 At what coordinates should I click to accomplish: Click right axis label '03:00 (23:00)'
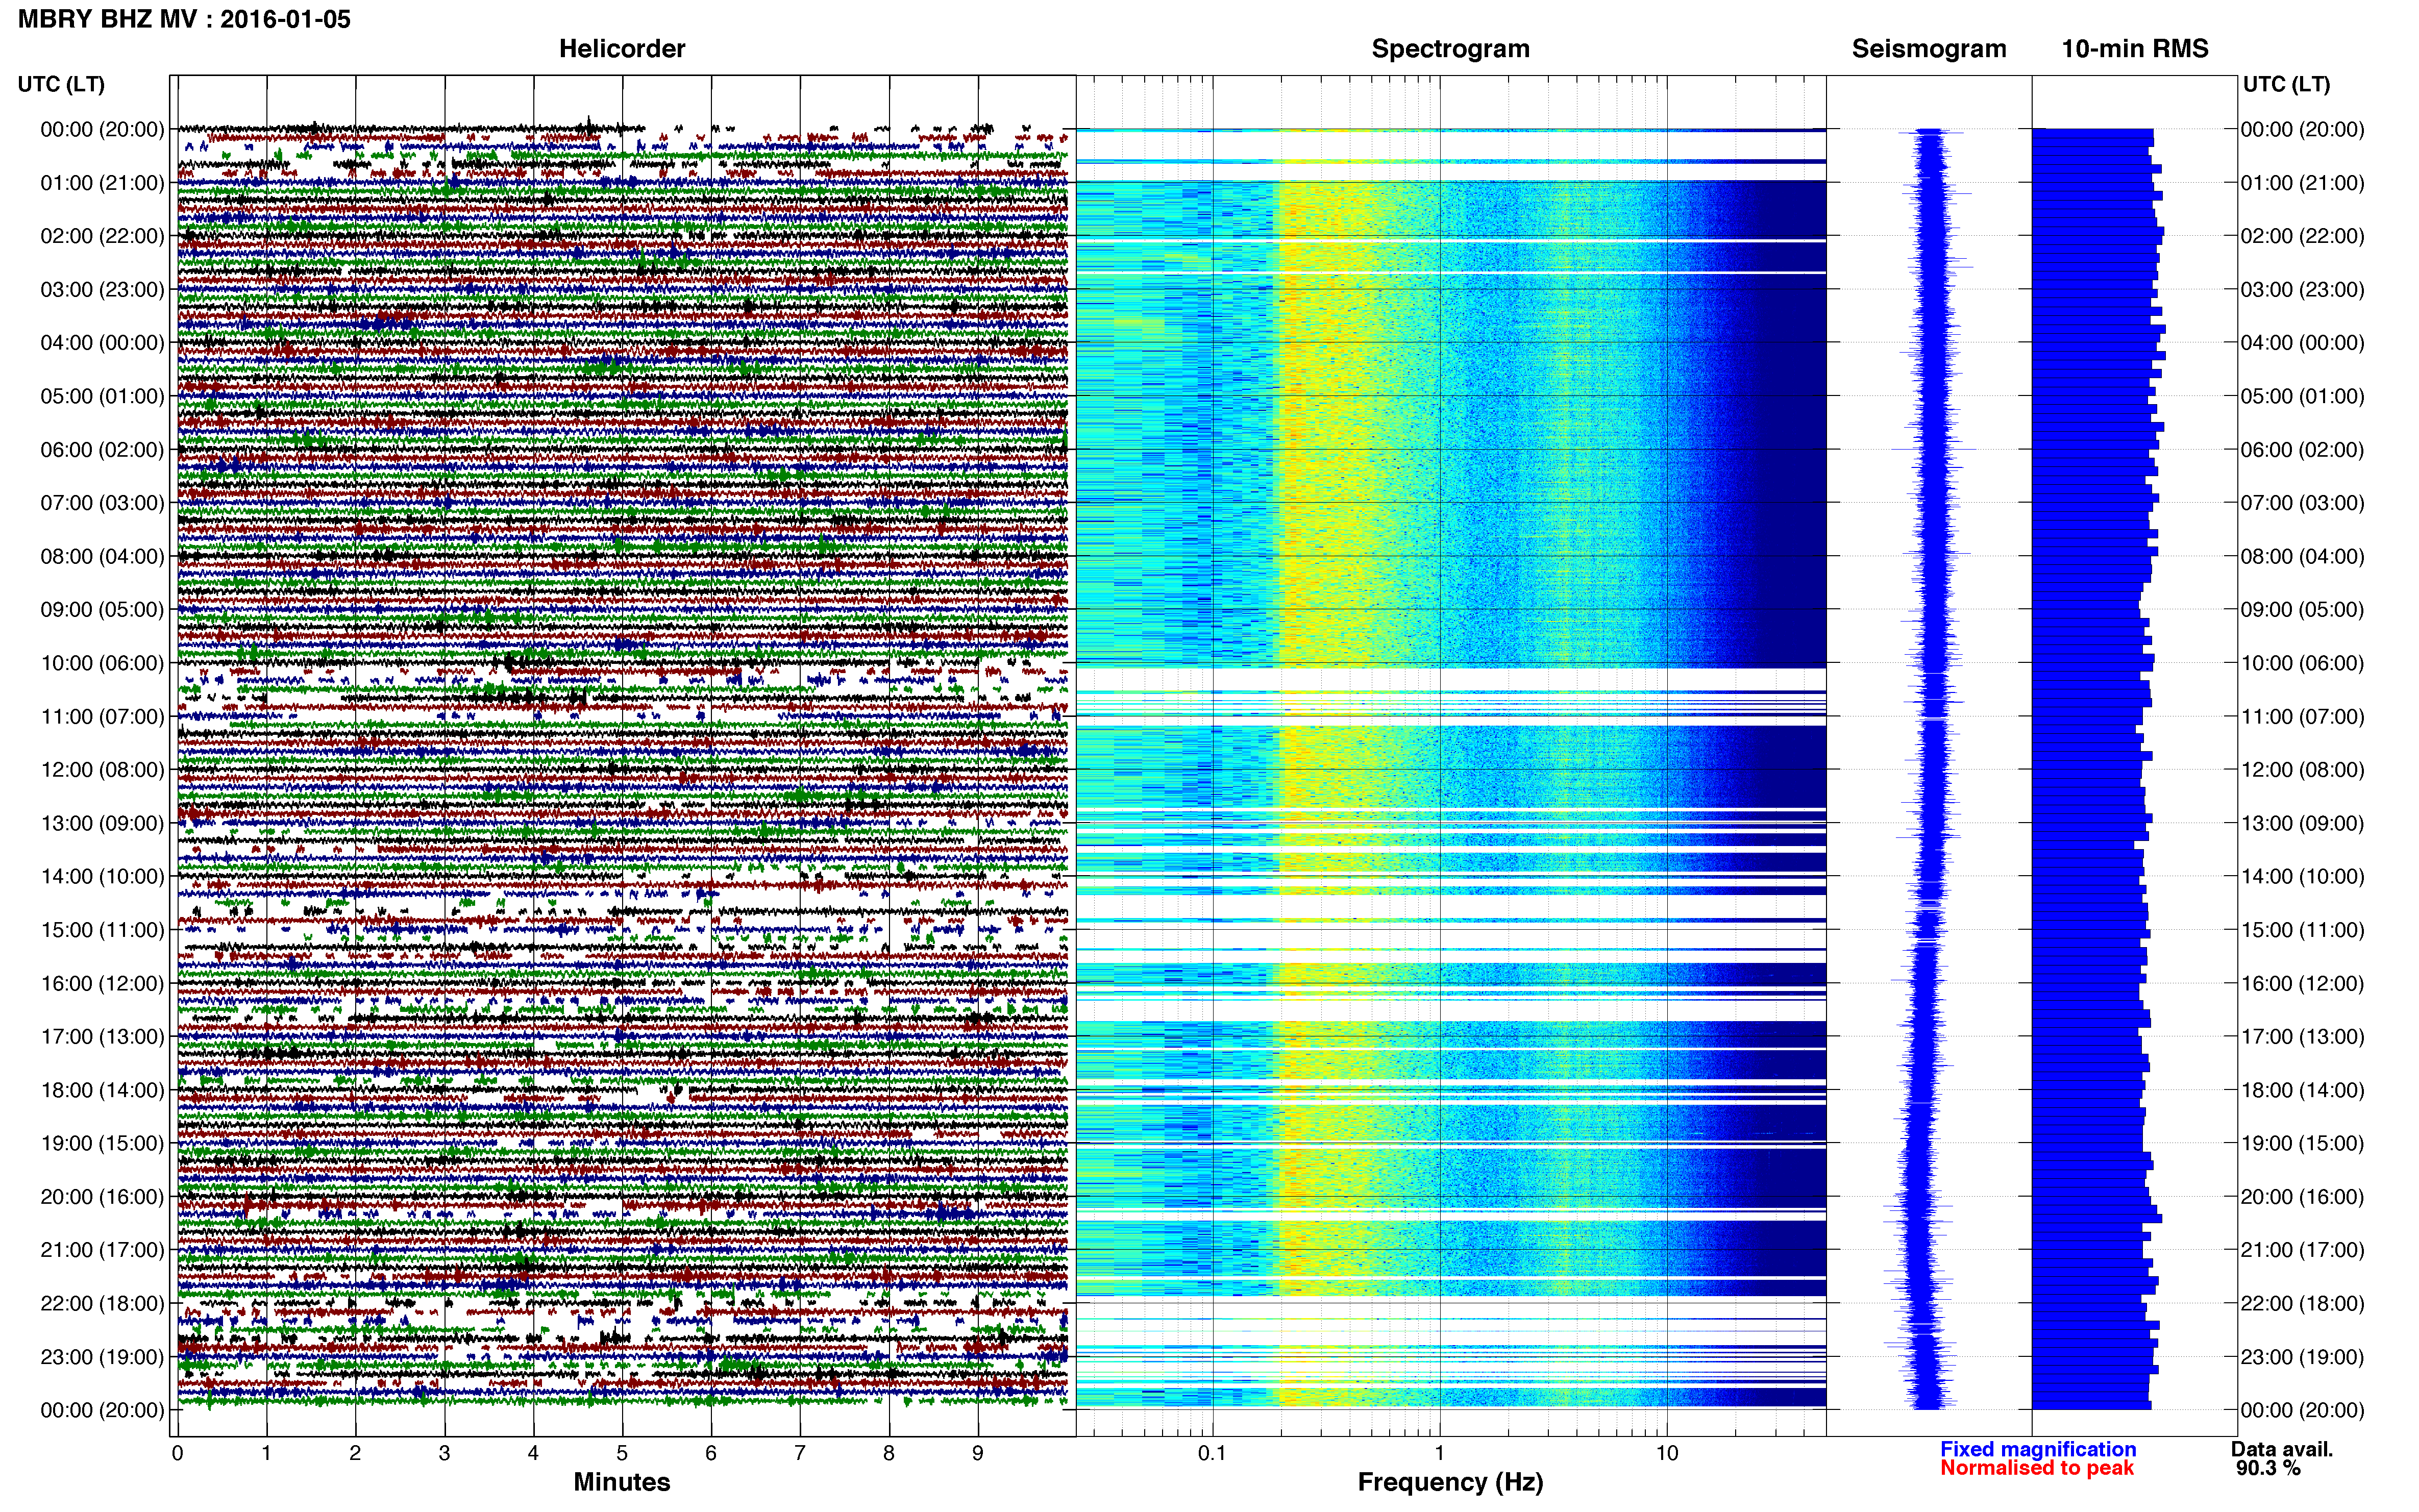[x=2302, y=290]
